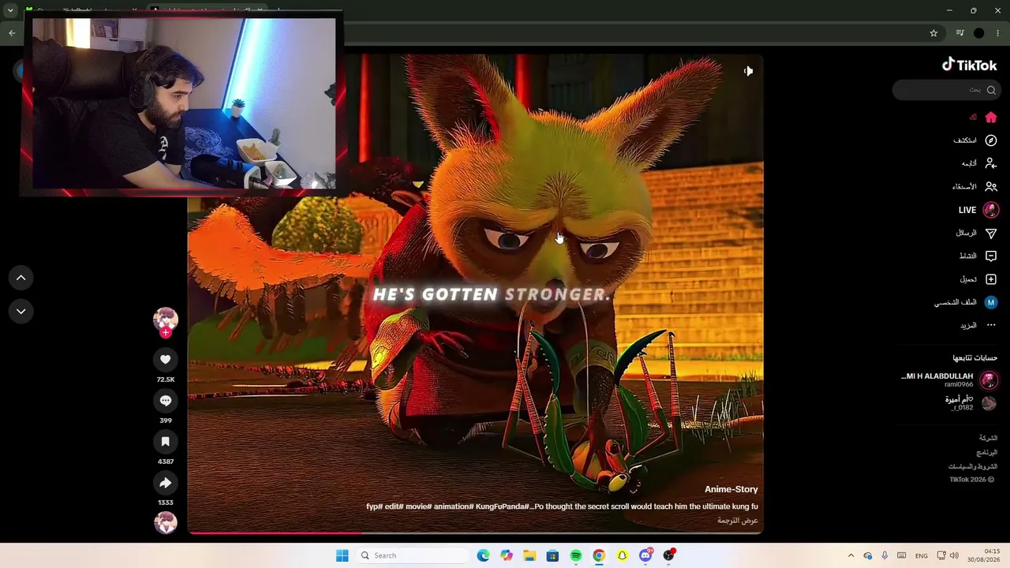The width and height of the screenshot is (1010, 568).
Task: Open the Chrome media control icon
Action: click(x=959, y=33)
